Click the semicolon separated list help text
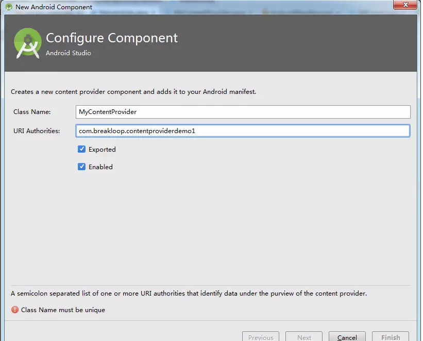The height and width of the screenshot is (341, 423). pyautogui.click(x=189, y=294)
